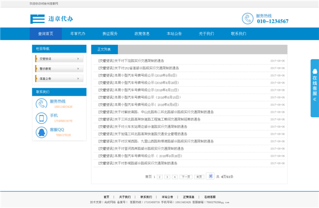The width and height of the screenshot is (319, 208).
Task: Click footer 在线客服 link
Action: [x=210, y=197]
